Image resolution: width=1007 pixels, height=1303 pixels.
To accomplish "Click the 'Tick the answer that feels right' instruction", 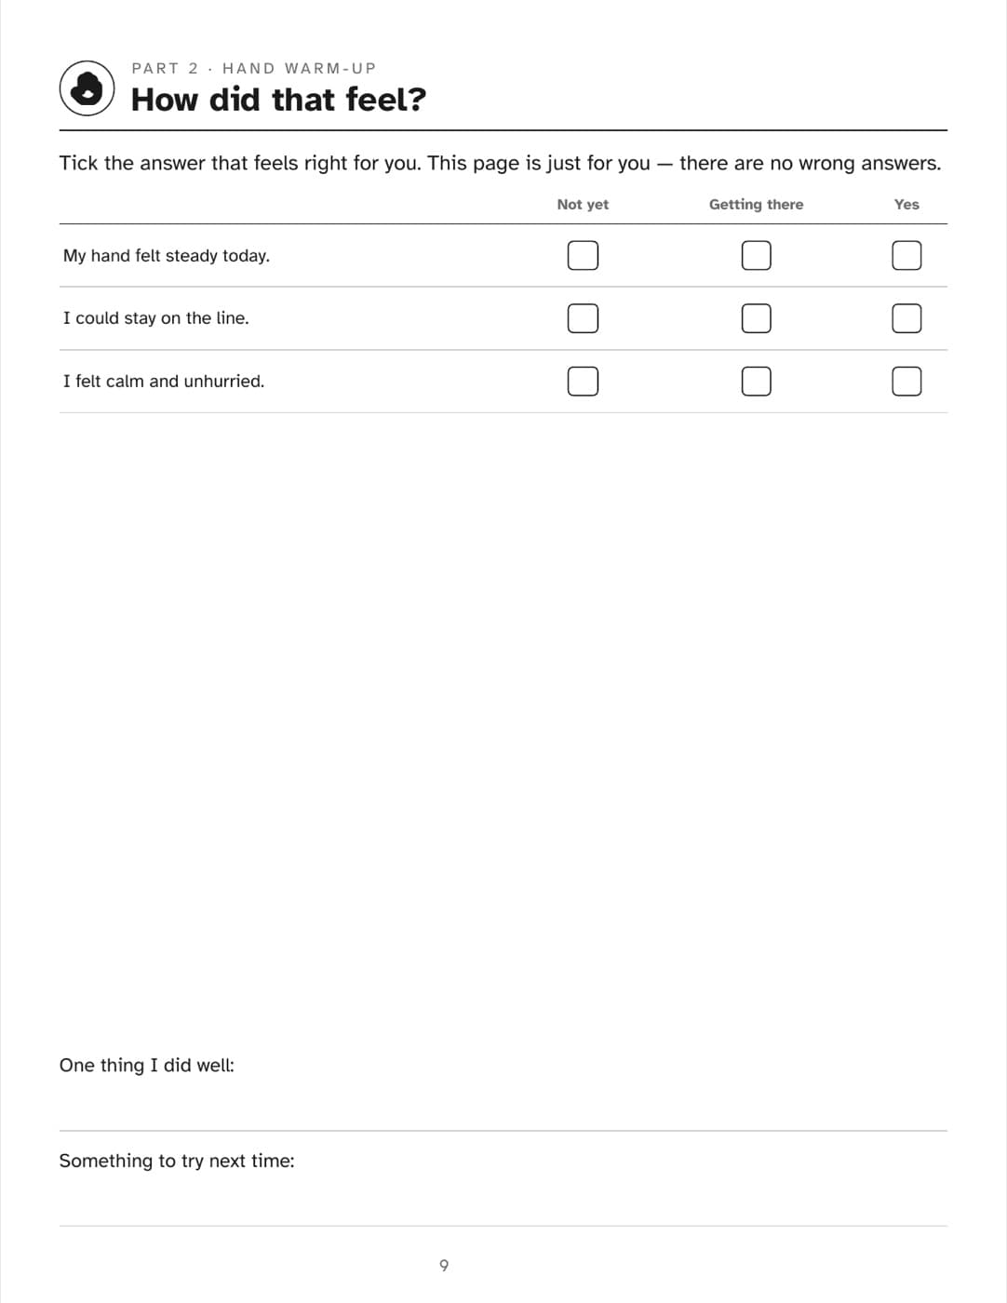I will [x=500, y=163].
